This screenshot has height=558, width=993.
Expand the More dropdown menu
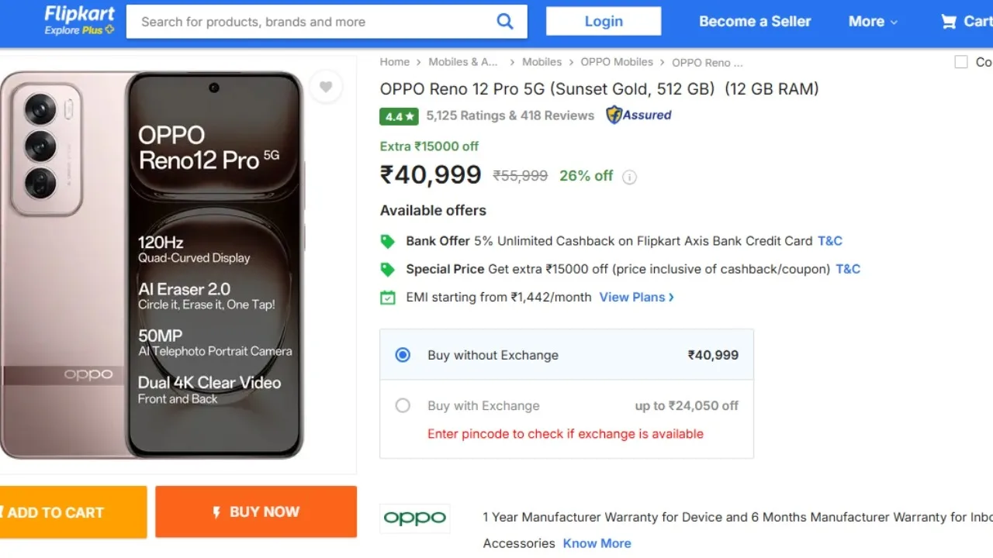(x=873, y=22)
